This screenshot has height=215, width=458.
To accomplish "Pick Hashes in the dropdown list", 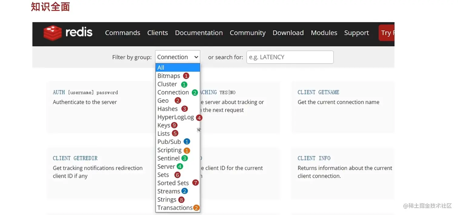I will pos(178,109).
